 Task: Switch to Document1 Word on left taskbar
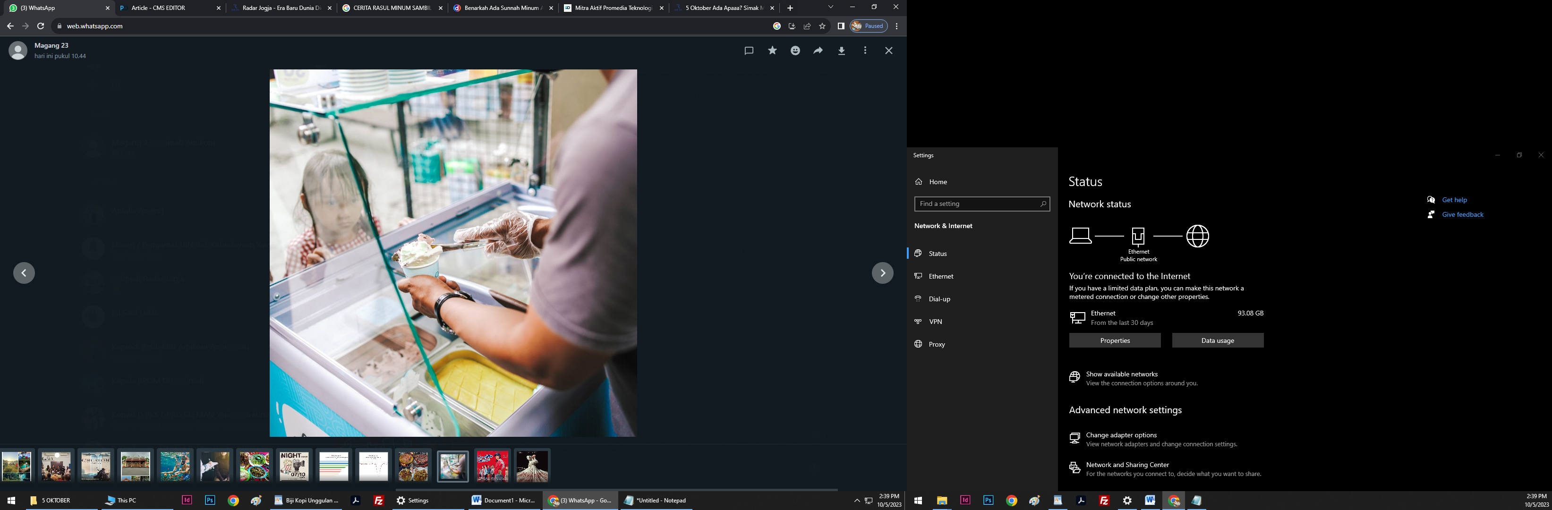tap(504, 501)
